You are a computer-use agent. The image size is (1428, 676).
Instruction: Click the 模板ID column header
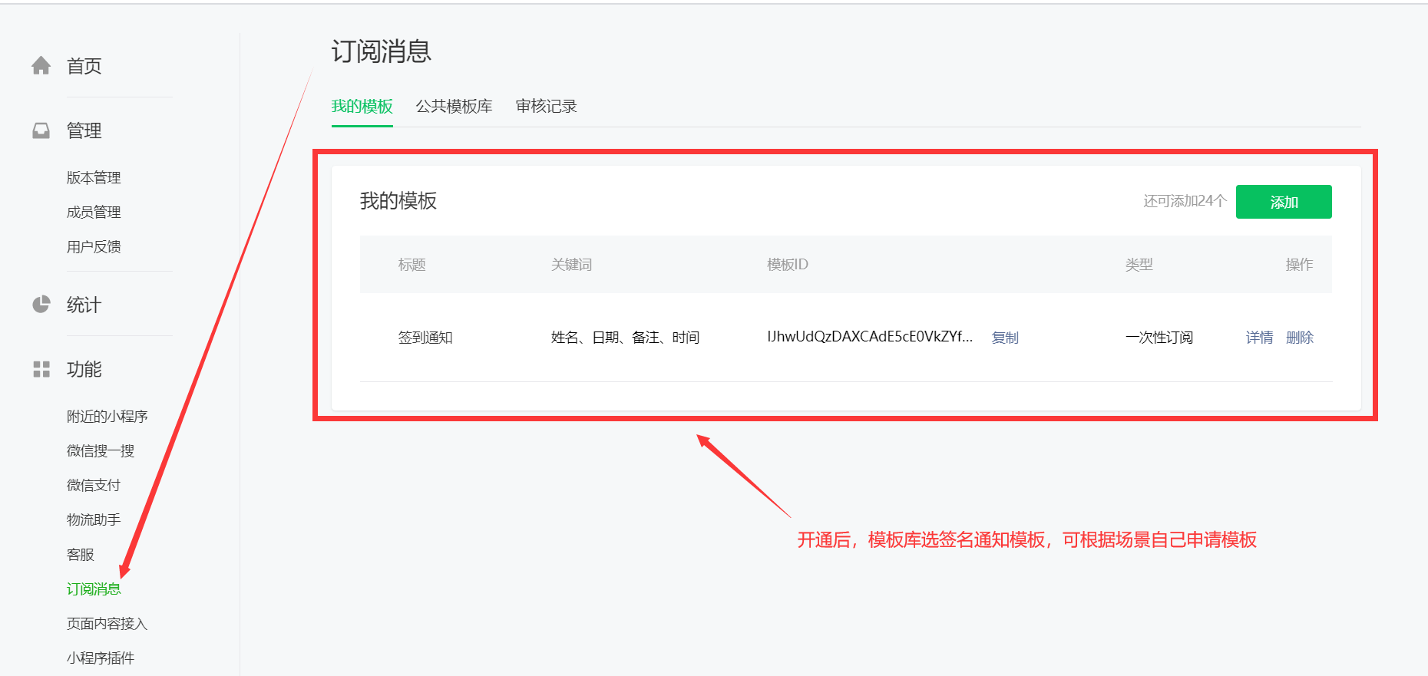[788, 265]
